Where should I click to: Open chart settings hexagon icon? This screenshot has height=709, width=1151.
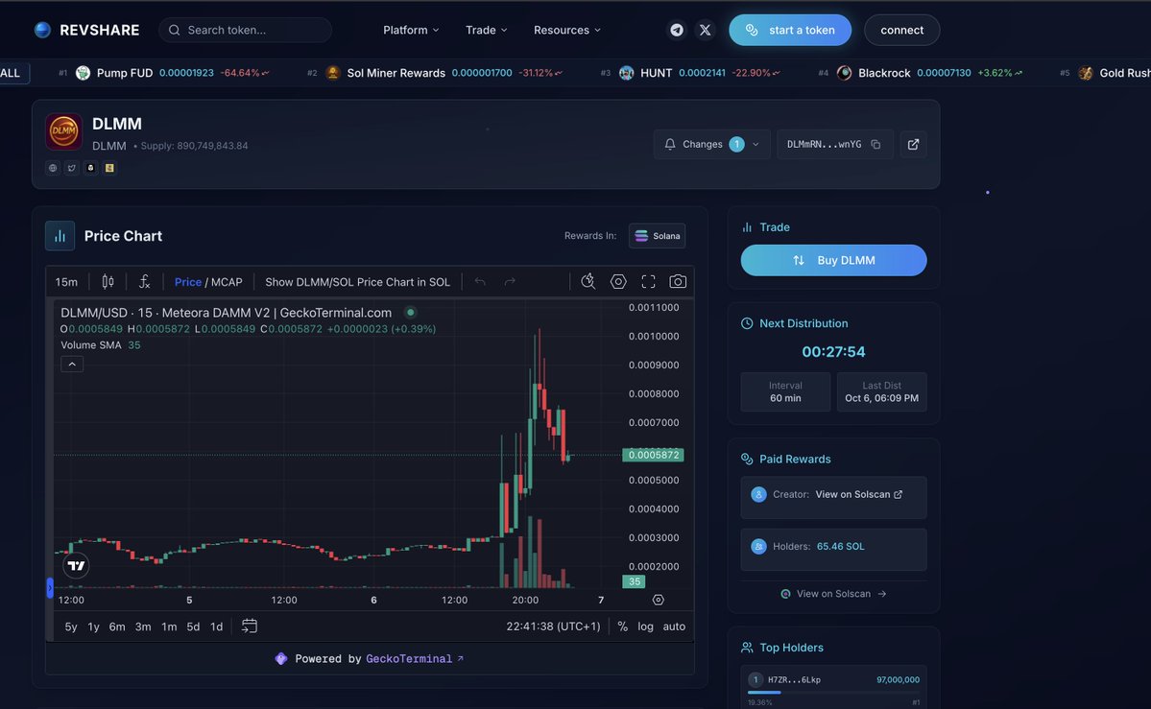click(x=618, y=282)
